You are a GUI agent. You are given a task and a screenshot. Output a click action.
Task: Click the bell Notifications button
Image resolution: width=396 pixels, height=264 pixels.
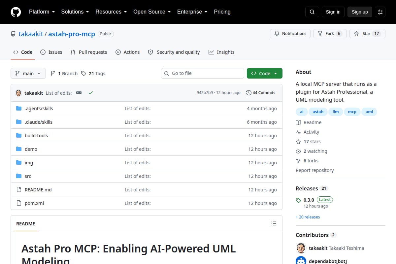[290, 34]
